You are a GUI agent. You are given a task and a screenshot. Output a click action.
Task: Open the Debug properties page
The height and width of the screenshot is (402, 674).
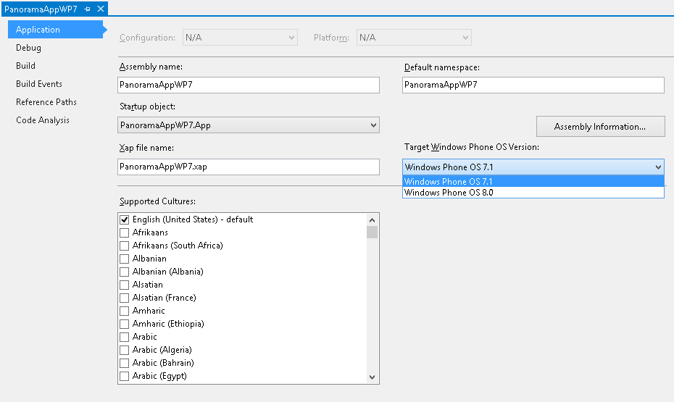[x=29, y=48]
